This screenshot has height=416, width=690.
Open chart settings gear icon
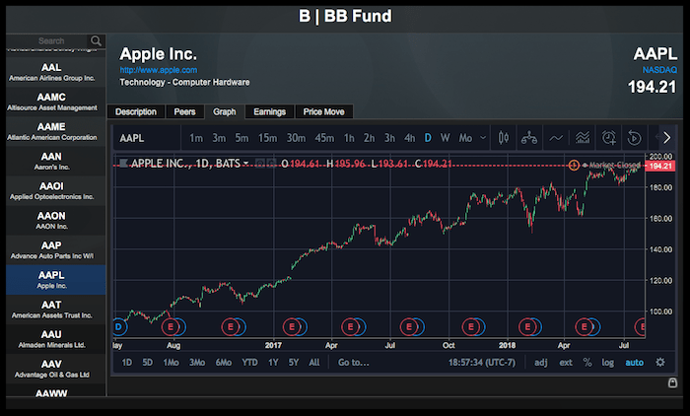(660, 363)
